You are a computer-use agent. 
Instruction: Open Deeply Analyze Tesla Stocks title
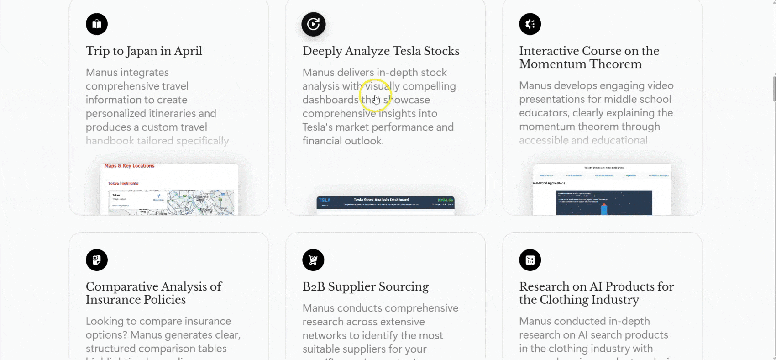click(x=381, y=51)
